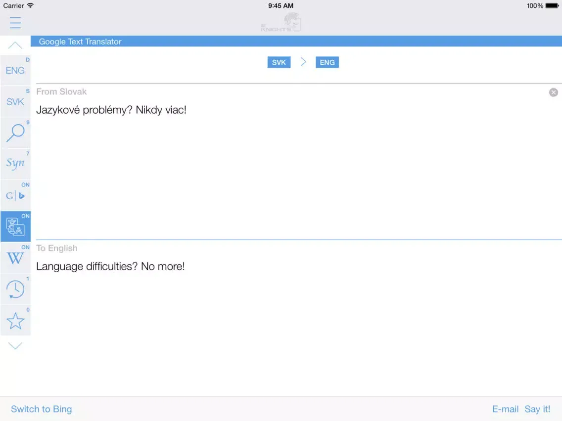Clear the Slovak source text
The width and height of the screenshot is (562, 421).
(554, 92)
